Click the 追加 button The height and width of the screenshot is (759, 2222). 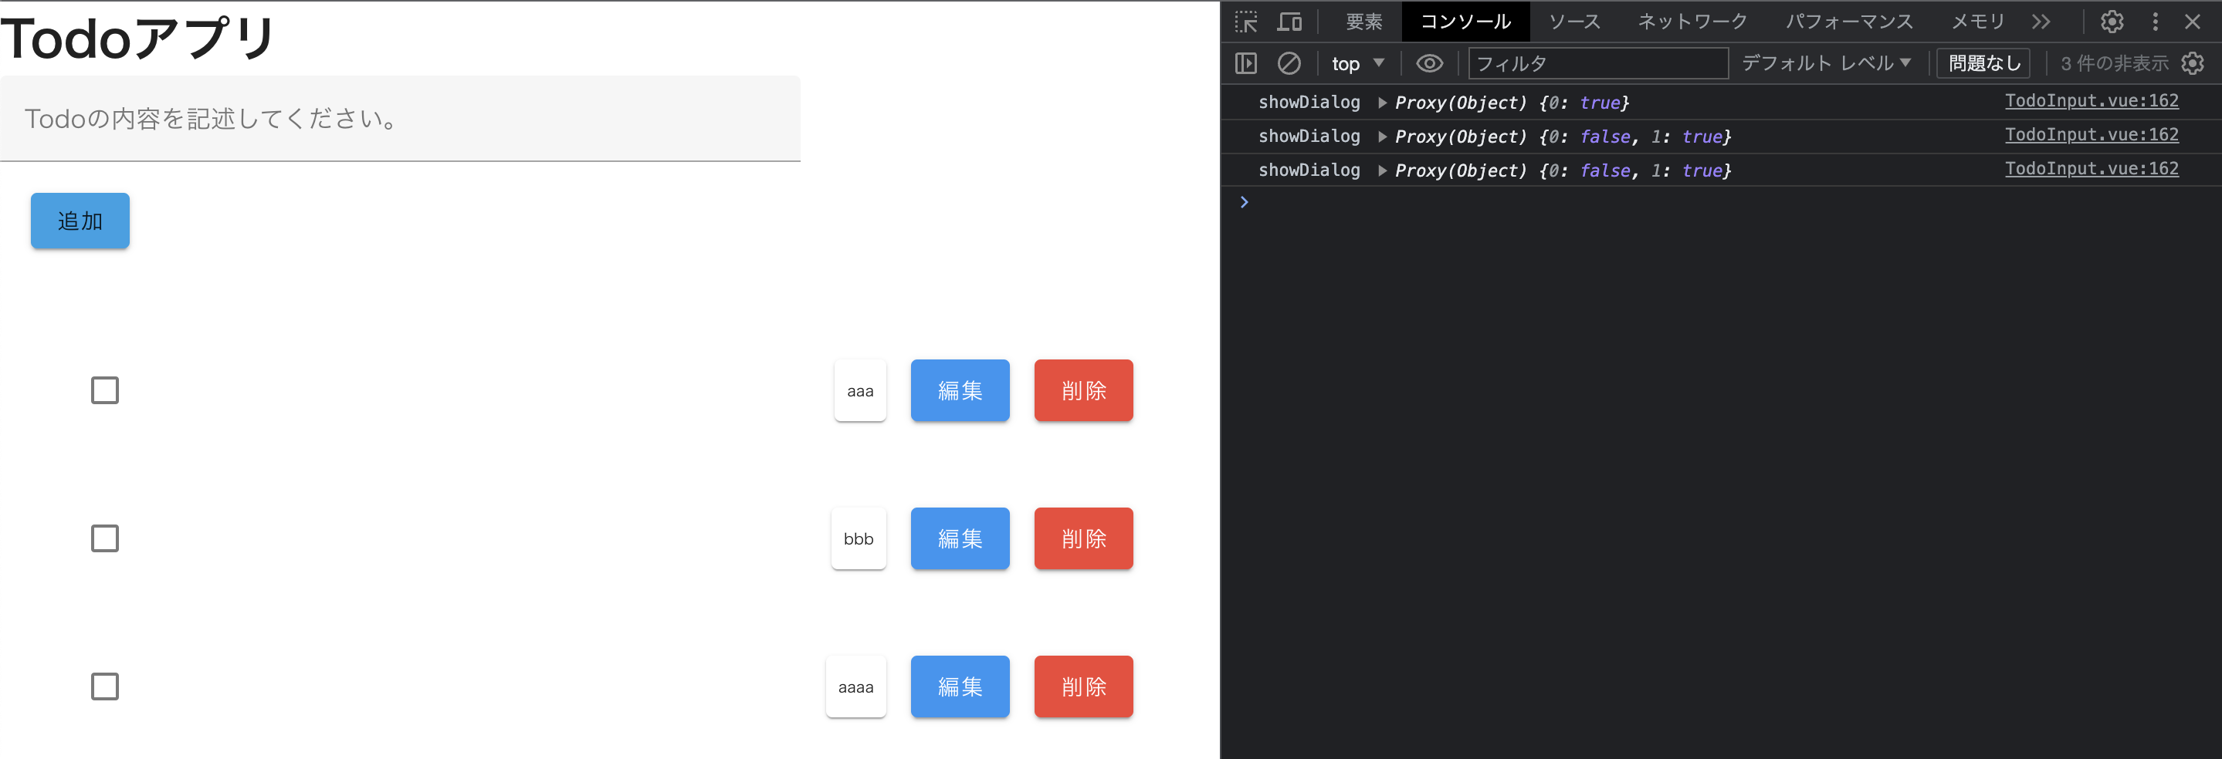click(80, 221)
